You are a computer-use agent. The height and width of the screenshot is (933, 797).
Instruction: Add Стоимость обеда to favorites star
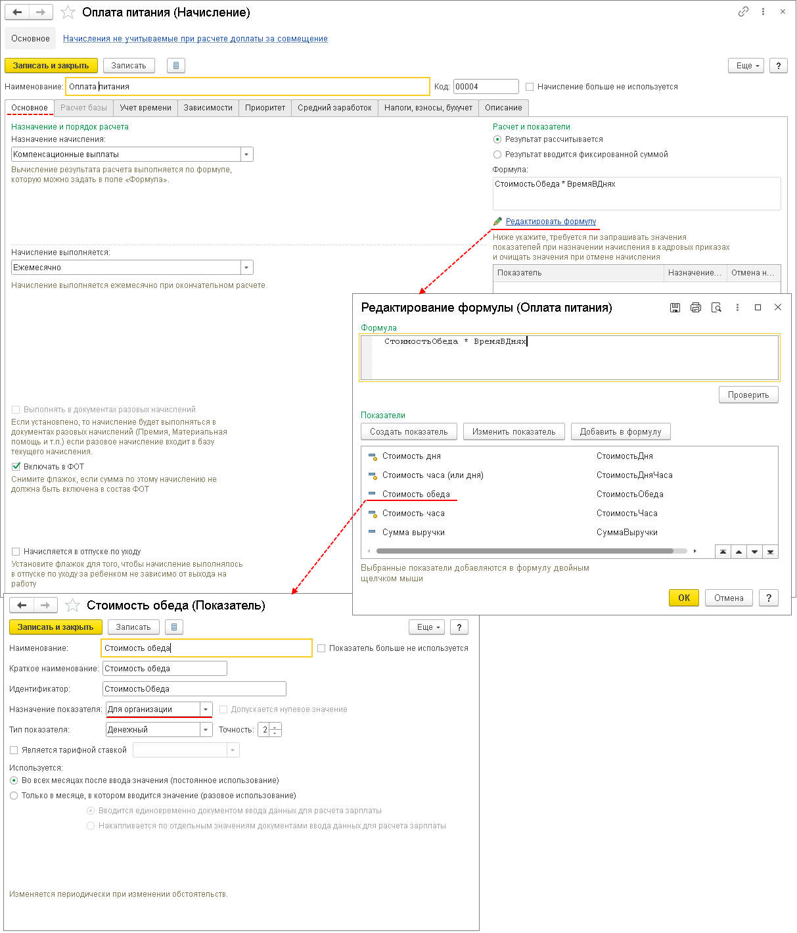pyautogui.click(x=72, y=606)
